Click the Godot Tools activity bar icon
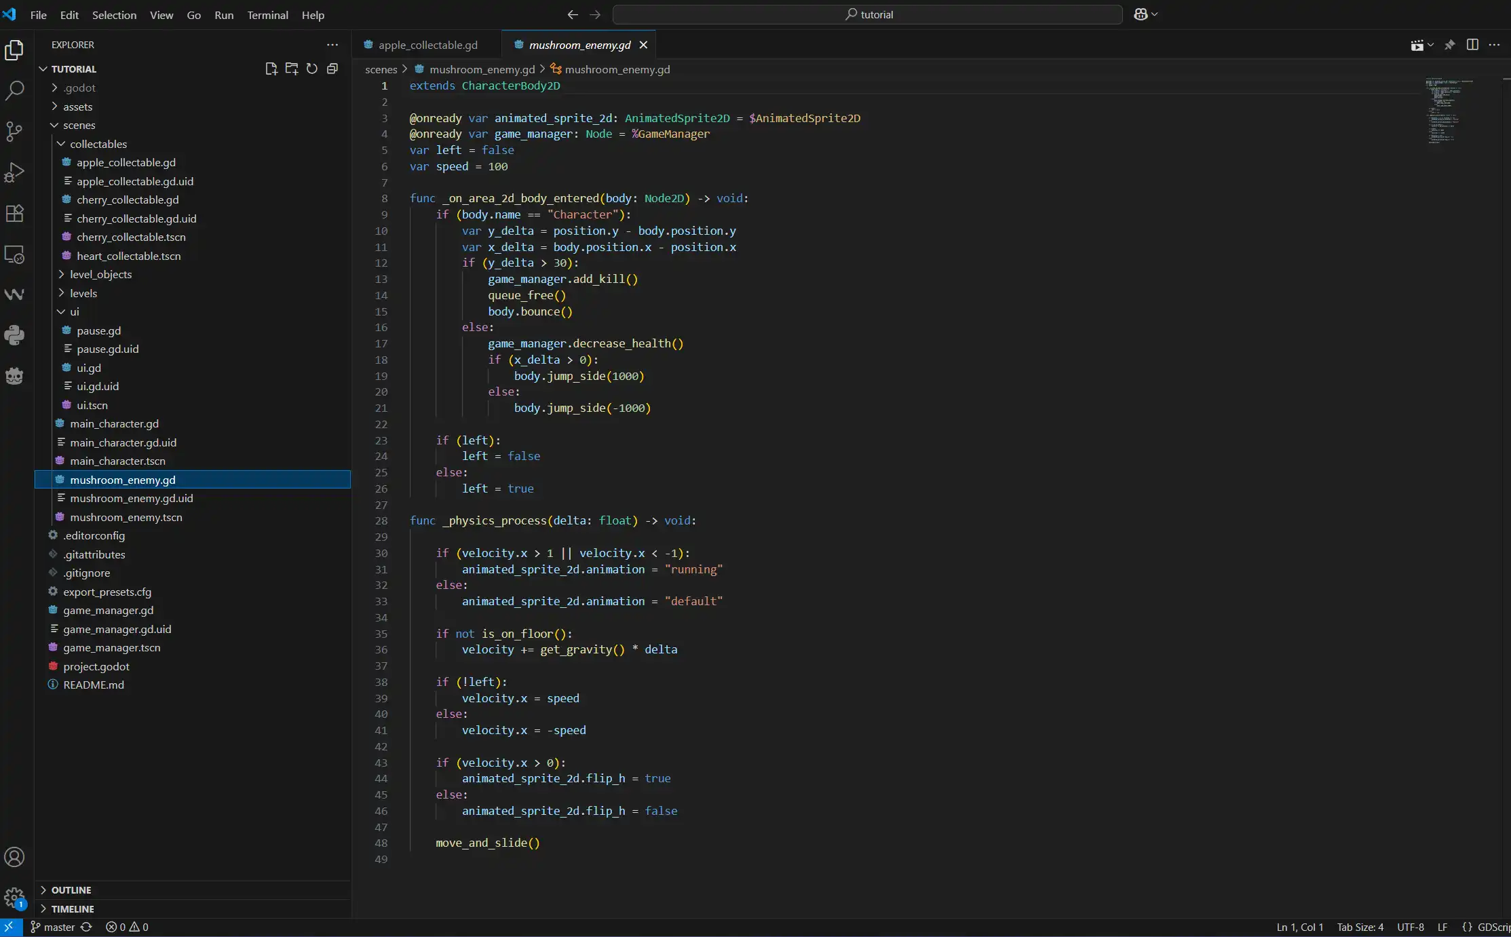The height and width of the screenshot is (937, 1511). tap(14, 376)
